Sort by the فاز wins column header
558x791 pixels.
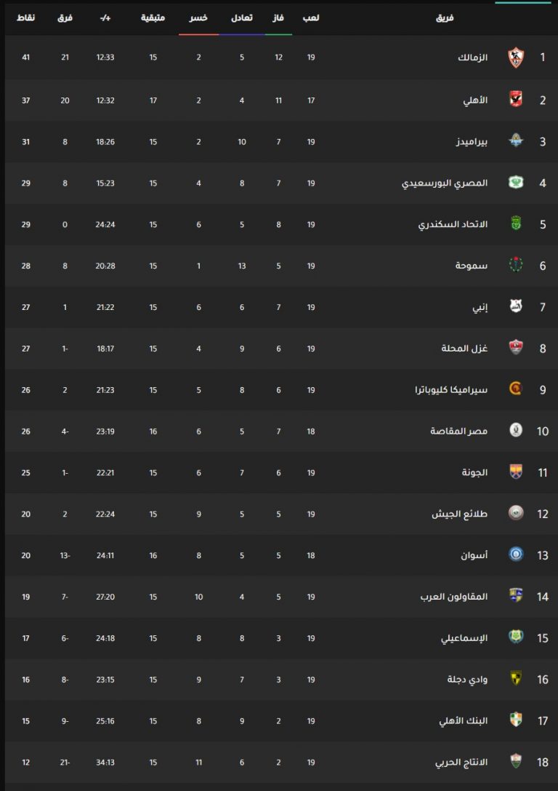(278, 18)
